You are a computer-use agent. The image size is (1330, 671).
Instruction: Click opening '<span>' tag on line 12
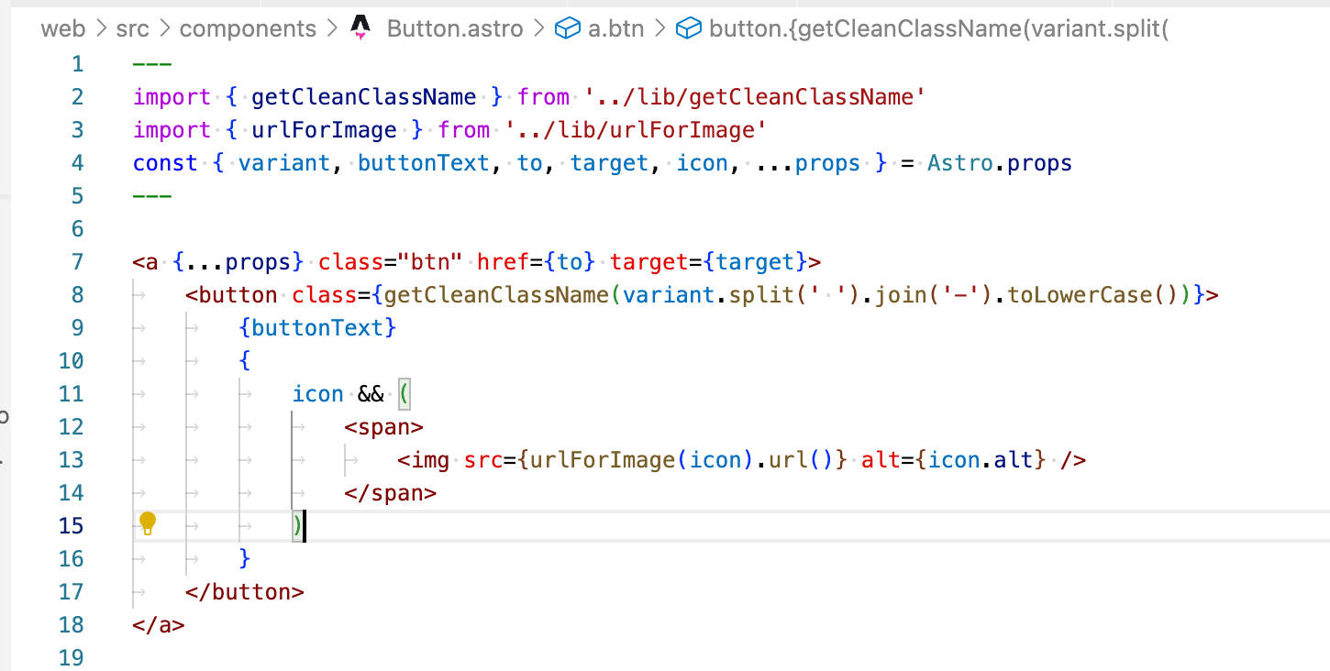383,427
